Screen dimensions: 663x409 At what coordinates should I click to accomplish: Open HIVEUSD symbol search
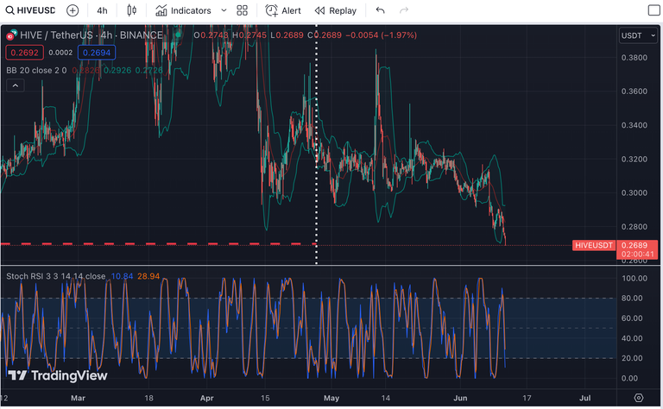point(30,10)
